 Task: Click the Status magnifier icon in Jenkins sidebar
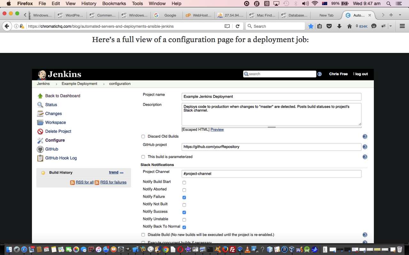40,105
